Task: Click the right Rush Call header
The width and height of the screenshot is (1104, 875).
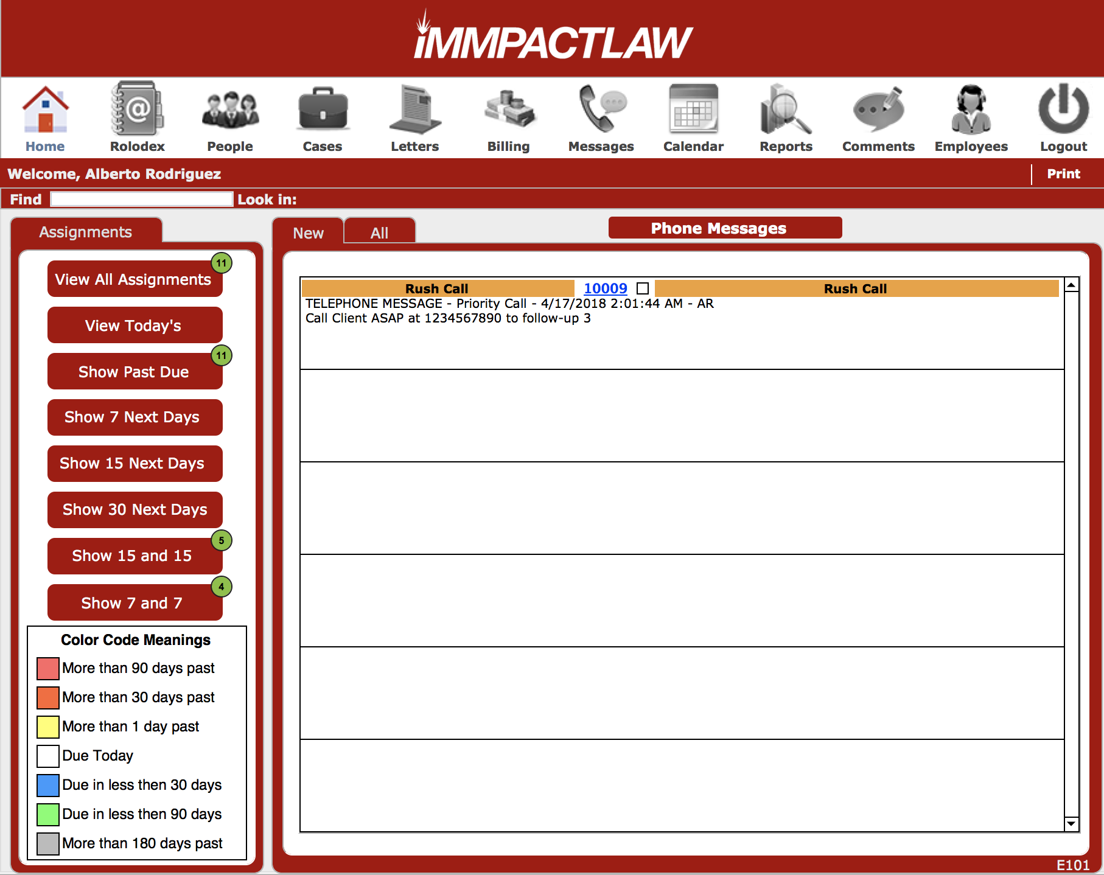Action: [856, 288]
